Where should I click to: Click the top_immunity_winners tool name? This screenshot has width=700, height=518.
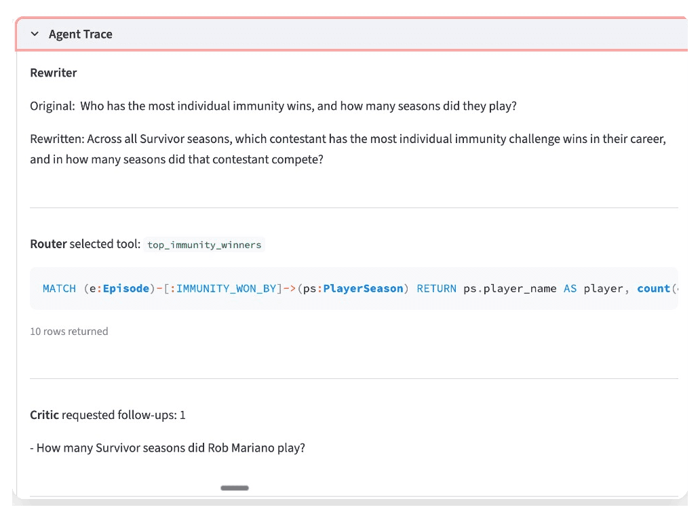coord(204,245)
